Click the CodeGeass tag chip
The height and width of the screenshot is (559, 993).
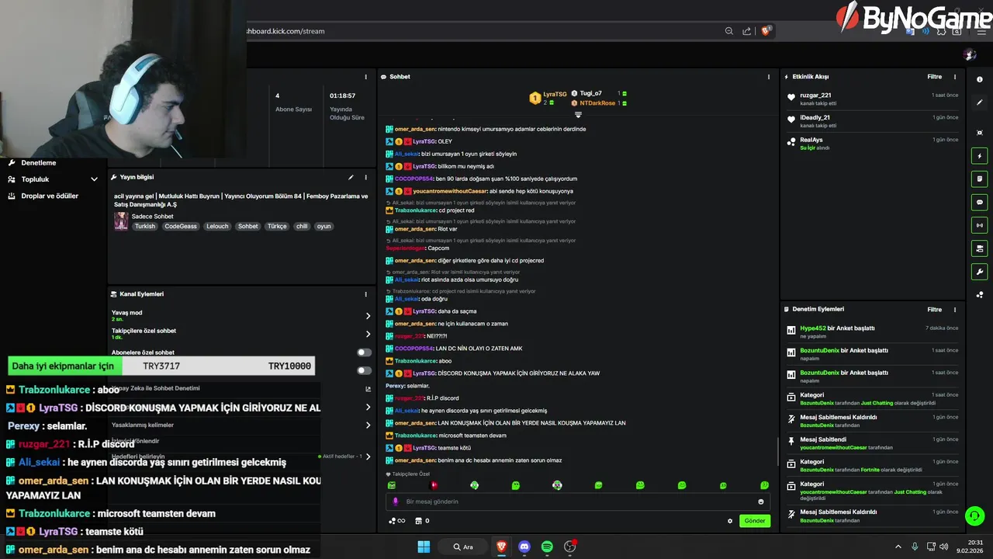pyautogui.click(x=180, y=227)
